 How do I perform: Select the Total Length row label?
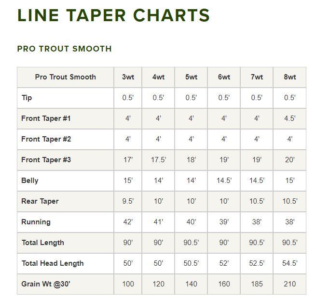42,243
